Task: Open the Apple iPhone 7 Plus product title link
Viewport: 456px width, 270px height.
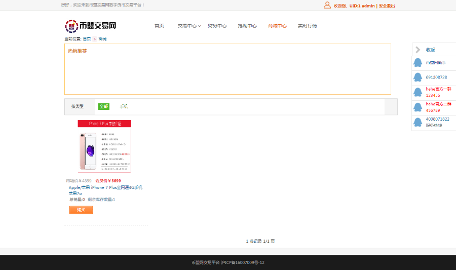Action: coord(105,187)
